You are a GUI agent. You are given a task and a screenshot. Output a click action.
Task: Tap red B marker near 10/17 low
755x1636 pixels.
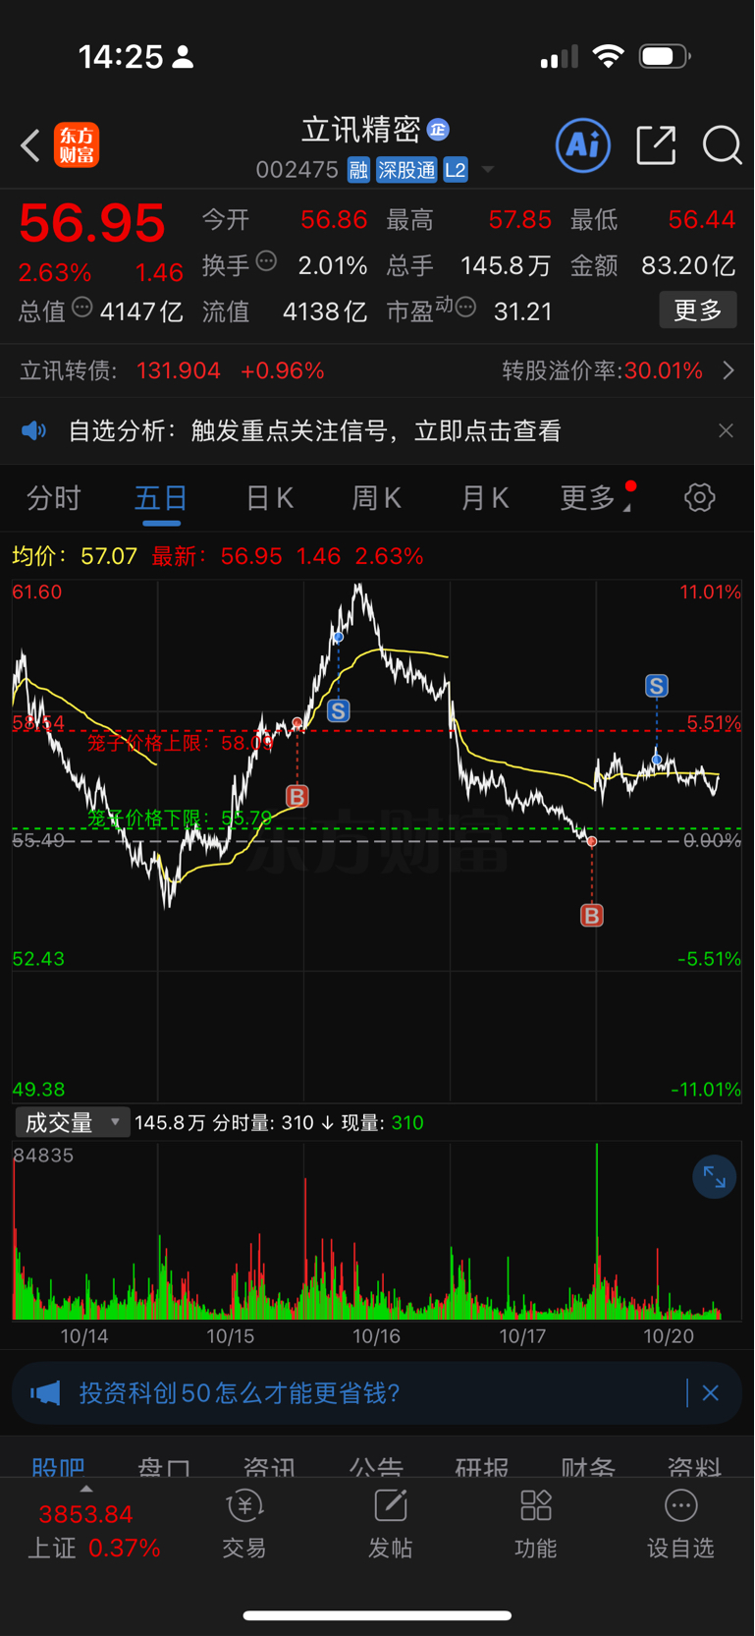pyautogui.click(x=592, y=916)
